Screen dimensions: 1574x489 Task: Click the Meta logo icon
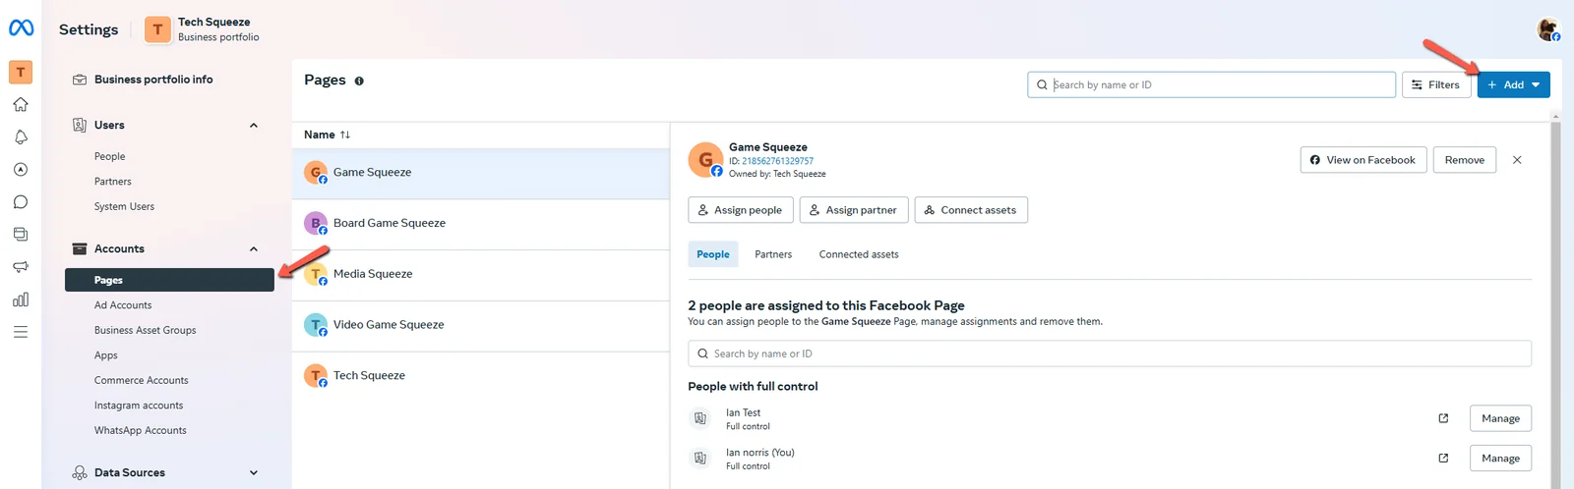(x=21, y=28)
